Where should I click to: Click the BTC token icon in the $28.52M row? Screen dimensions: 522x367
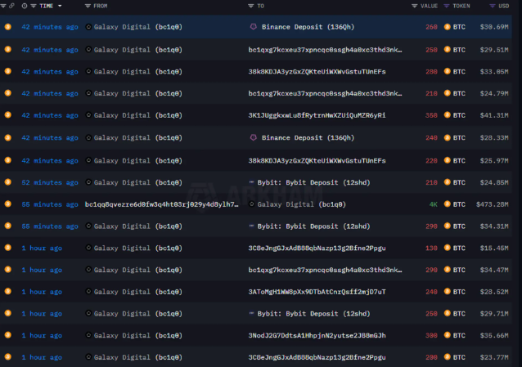(448, 292)
